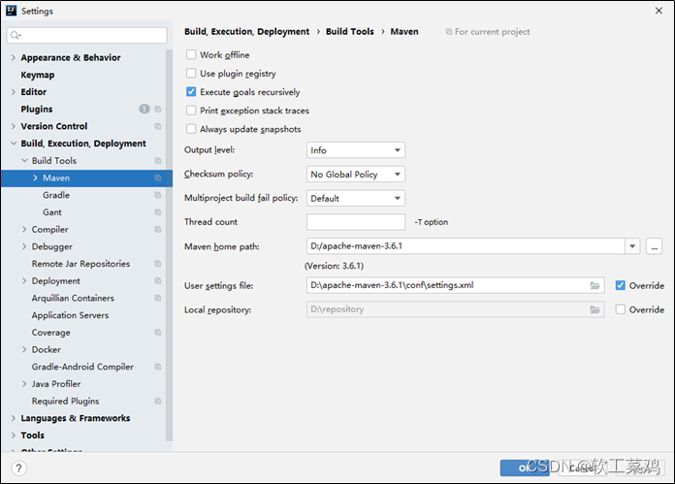Click project-level icon next to Version Control
This screenshot has height=484, width=675.
[x=158, y=126]
